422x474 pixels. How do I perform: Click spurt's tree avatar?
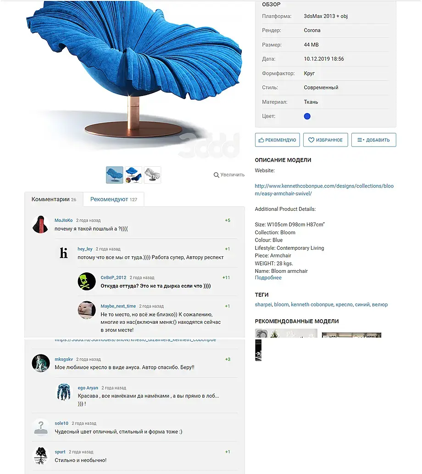(41, 456)
